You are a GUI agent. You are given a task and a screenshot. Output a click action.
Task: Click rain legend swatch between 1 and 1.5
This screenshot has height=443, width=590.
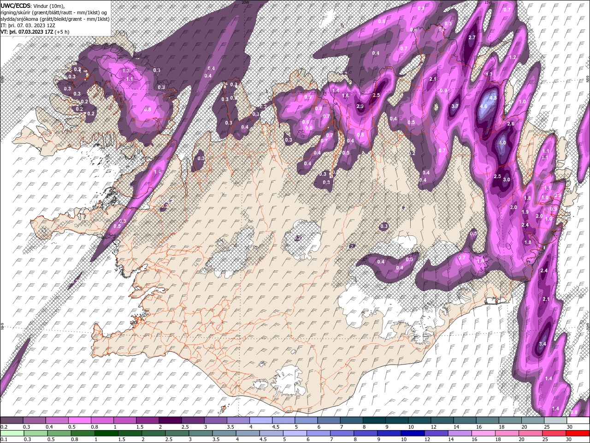(x=106, y=433)
